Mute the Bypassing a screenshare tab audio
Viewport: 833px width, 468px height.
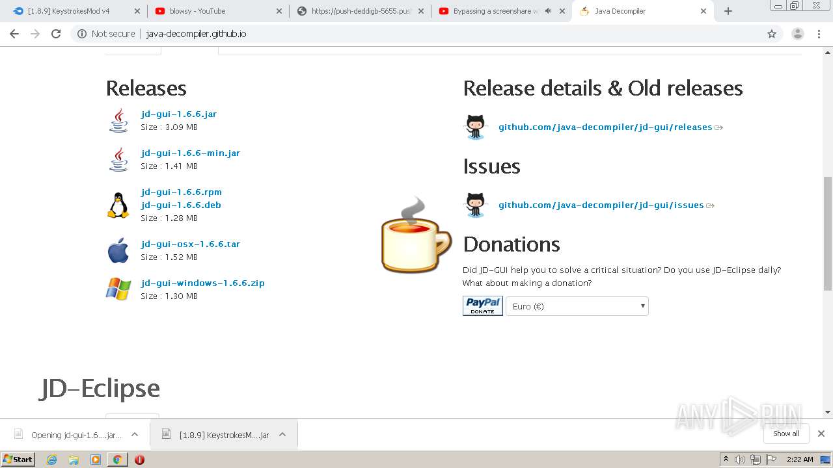[x=549, y=11]
